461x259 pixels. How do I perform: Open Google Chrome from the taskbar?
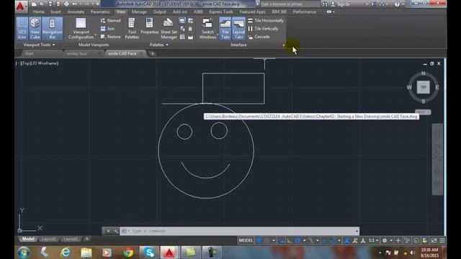128,253
